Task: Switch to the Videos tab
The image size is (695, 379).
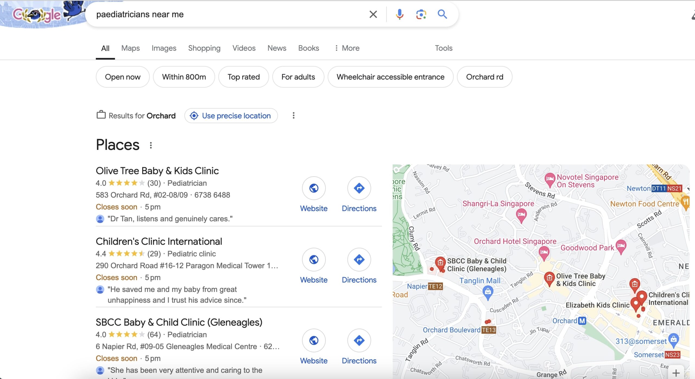Action: click(x=244, y=48)
